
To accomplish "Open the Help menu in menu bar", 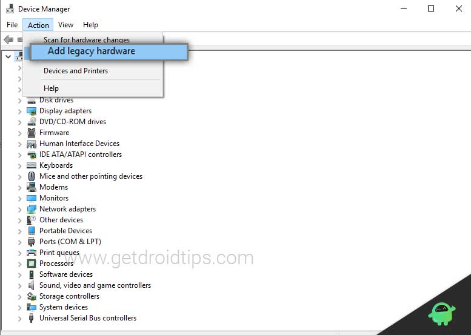I will click(x=90, y=25).
